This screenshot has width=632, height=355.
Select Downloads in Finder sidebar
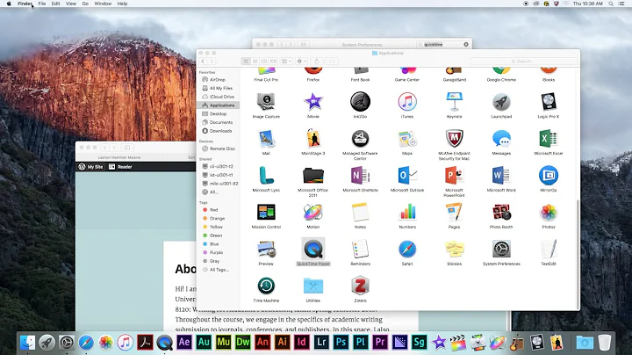[x=219, y=131]
